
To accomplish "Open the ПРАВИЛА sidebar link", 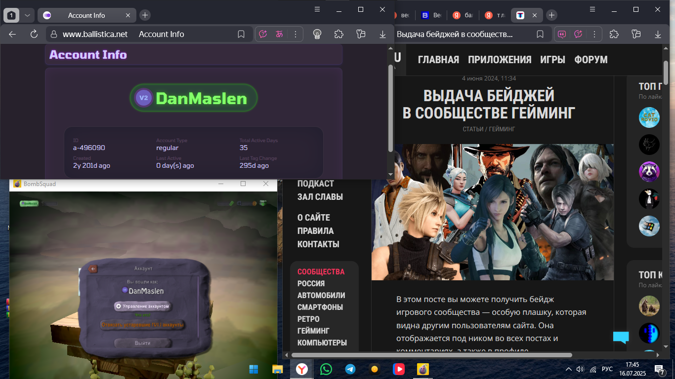I will click(315, 231).
